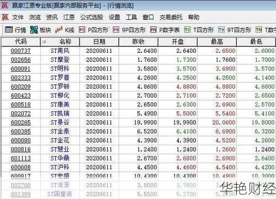Open stock code 600608
This screenshot has height=199, width=276.
pos(20,168)
